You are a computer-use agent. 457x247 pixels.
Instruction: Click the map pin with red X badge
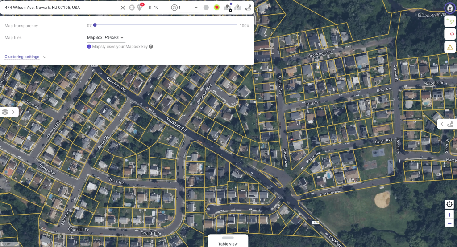pos(140,8)
